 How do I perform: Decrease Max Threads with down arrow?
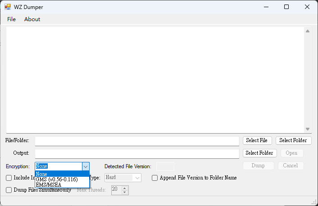[125, 192]
